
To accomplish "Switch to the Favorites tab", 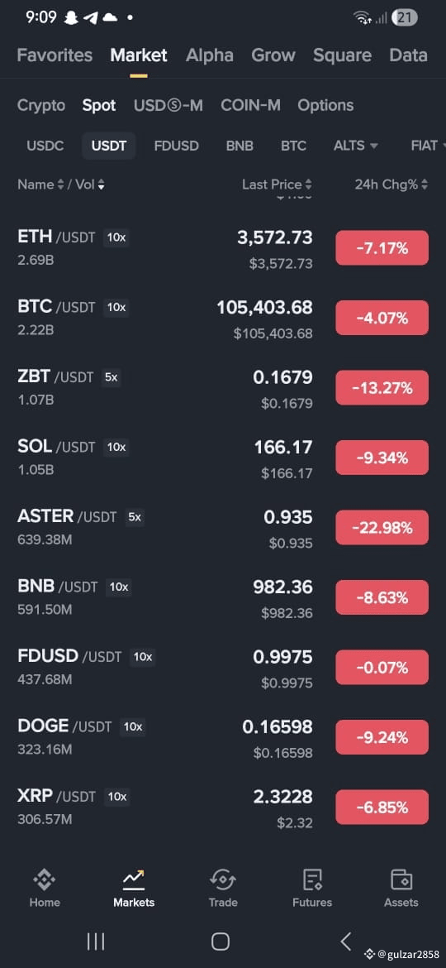I will [x=55, y=55].
